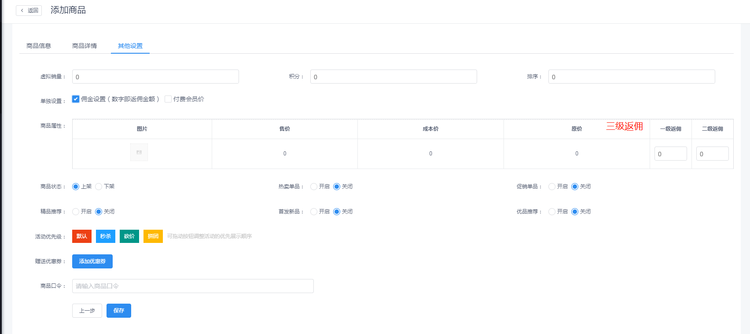The image size is (750, 334).
Task: Focus the 商品口令 input field
Action: coord(193,286)
